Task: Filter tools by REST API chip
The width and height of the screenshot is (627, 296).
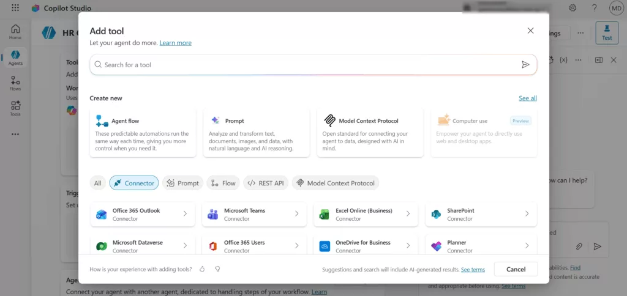Action: coord(266,183)
